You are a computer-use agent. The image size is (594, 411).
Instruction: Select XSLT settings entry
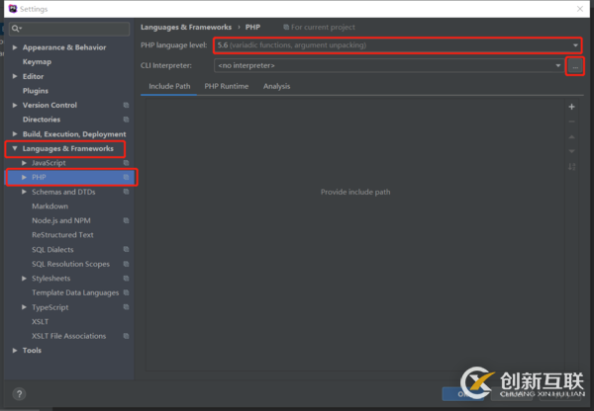[x=41, y=322]
